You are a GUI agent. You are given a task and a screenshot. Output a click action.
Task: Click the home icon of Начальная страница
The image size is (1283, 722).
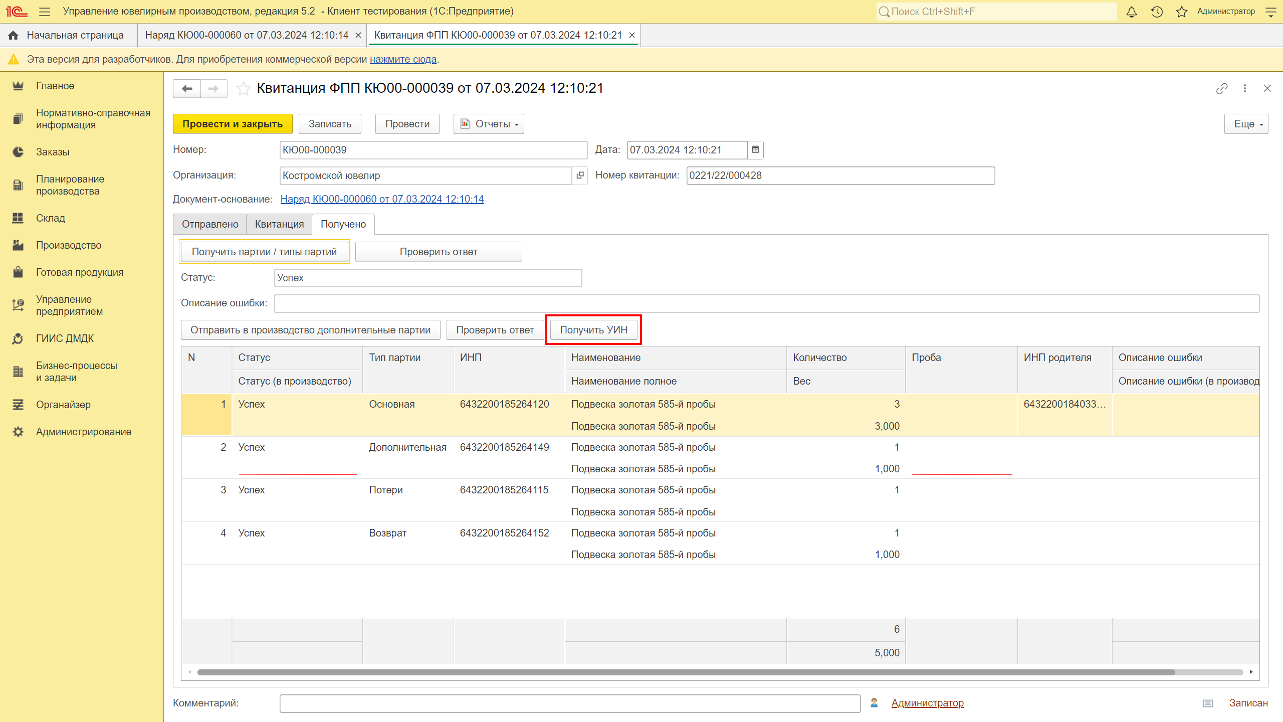pyautogui.click(x=14, y=35)
